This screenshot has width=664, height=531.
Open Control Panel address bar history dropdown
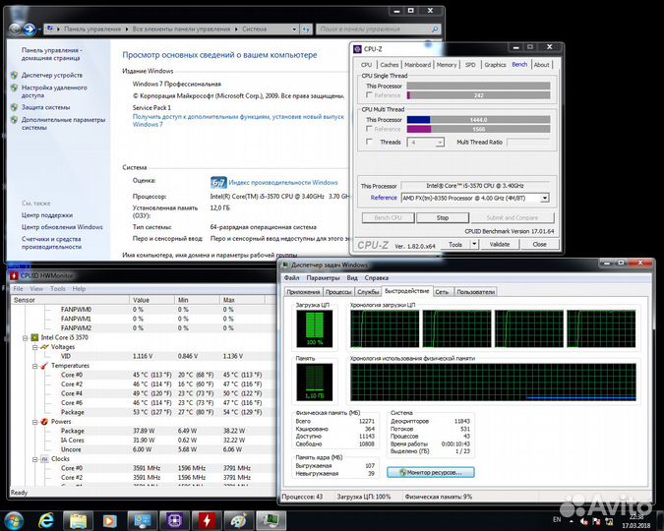tap(294, 29)
